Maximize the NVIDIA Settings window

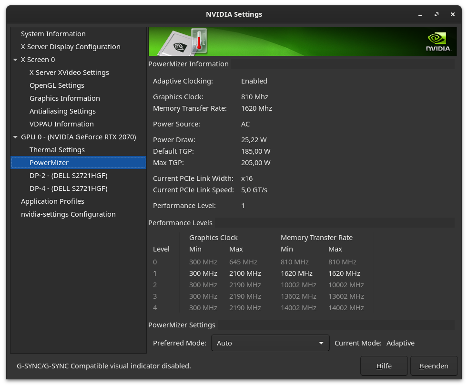(x=437, y=14)
